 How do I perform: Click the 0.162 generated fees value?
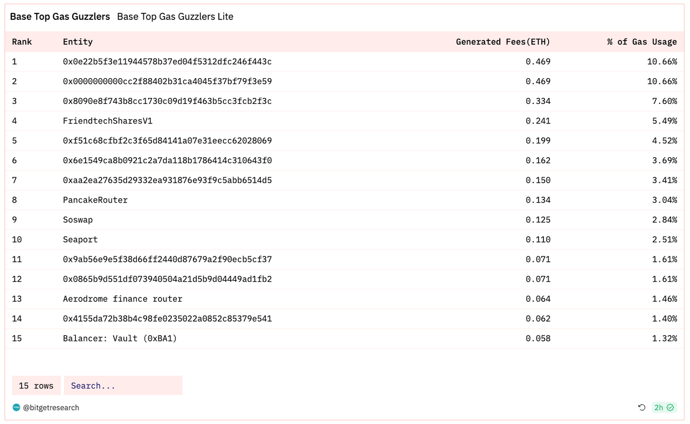point(538,161)
